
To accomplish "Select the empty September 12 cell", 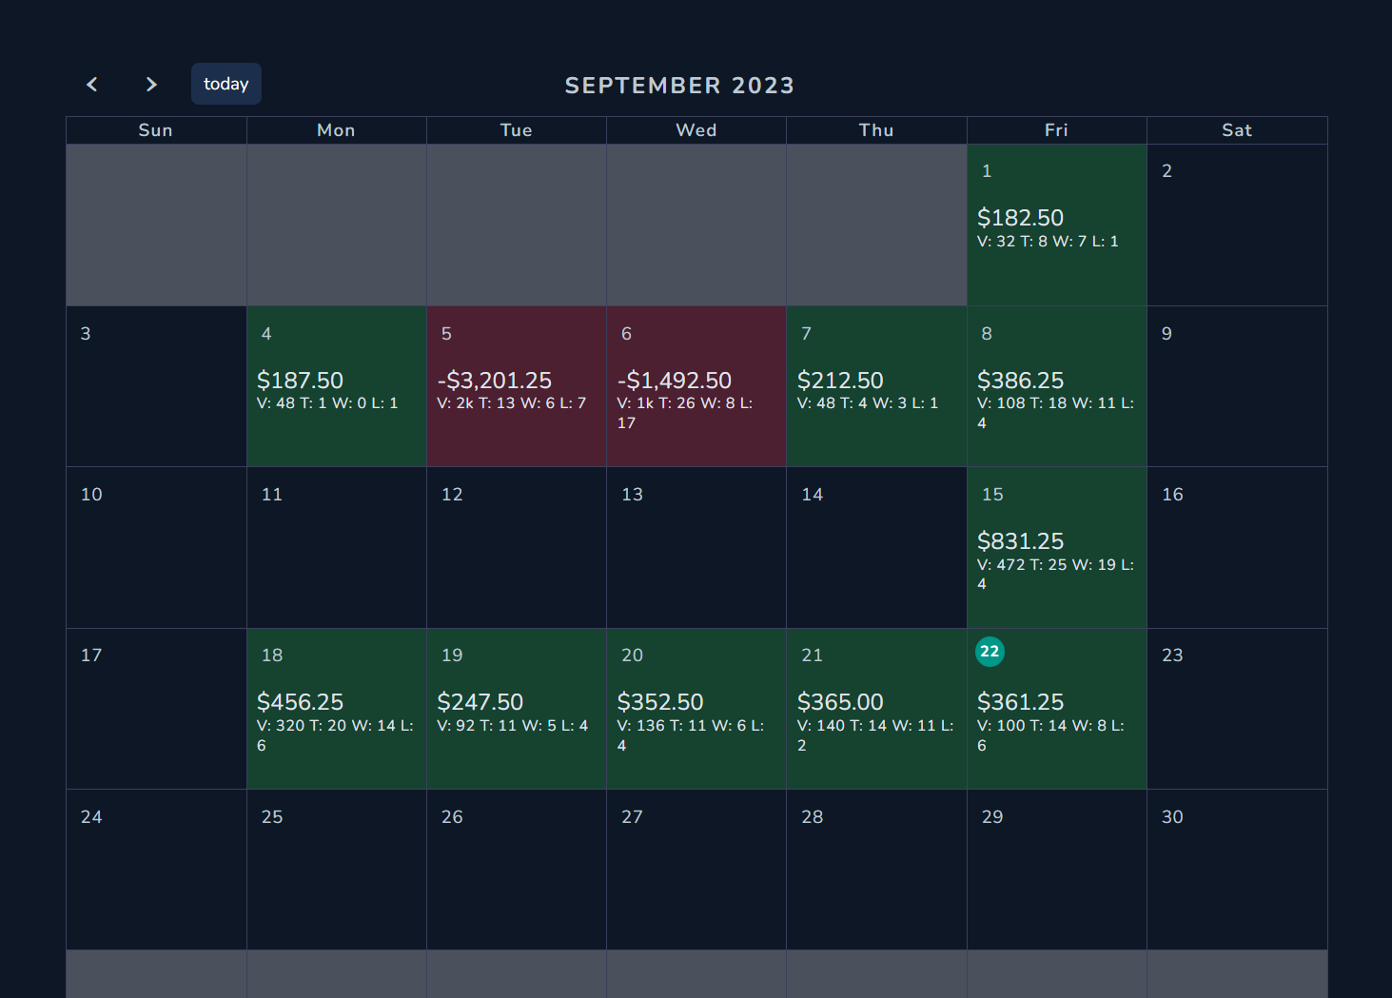I will pyautogui.click(x=517, y=548).
